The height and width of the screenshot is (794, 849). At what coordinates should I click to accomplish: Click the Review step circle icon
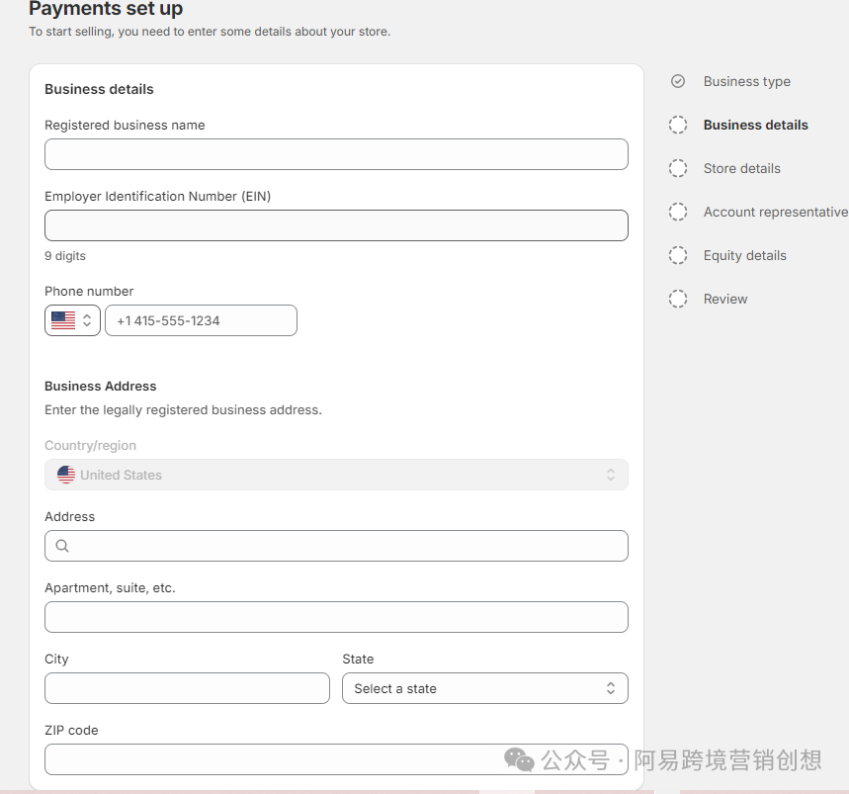678,300
